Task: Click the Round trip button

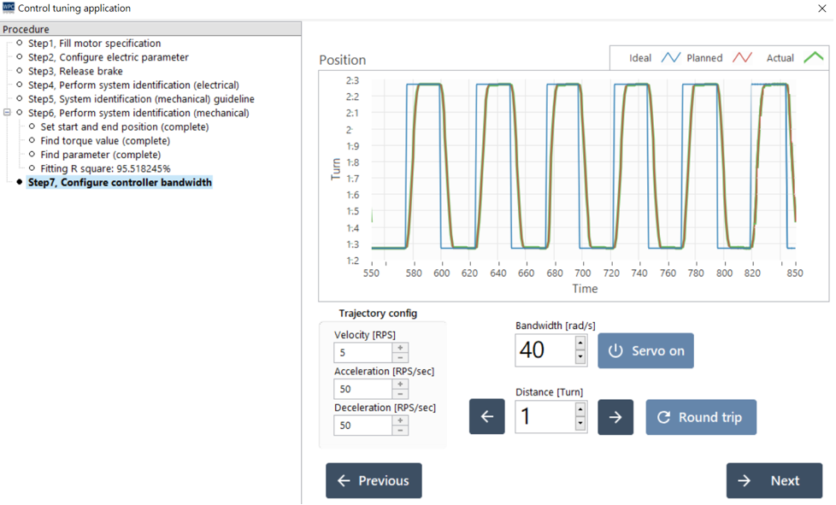Action: point(701,417)
